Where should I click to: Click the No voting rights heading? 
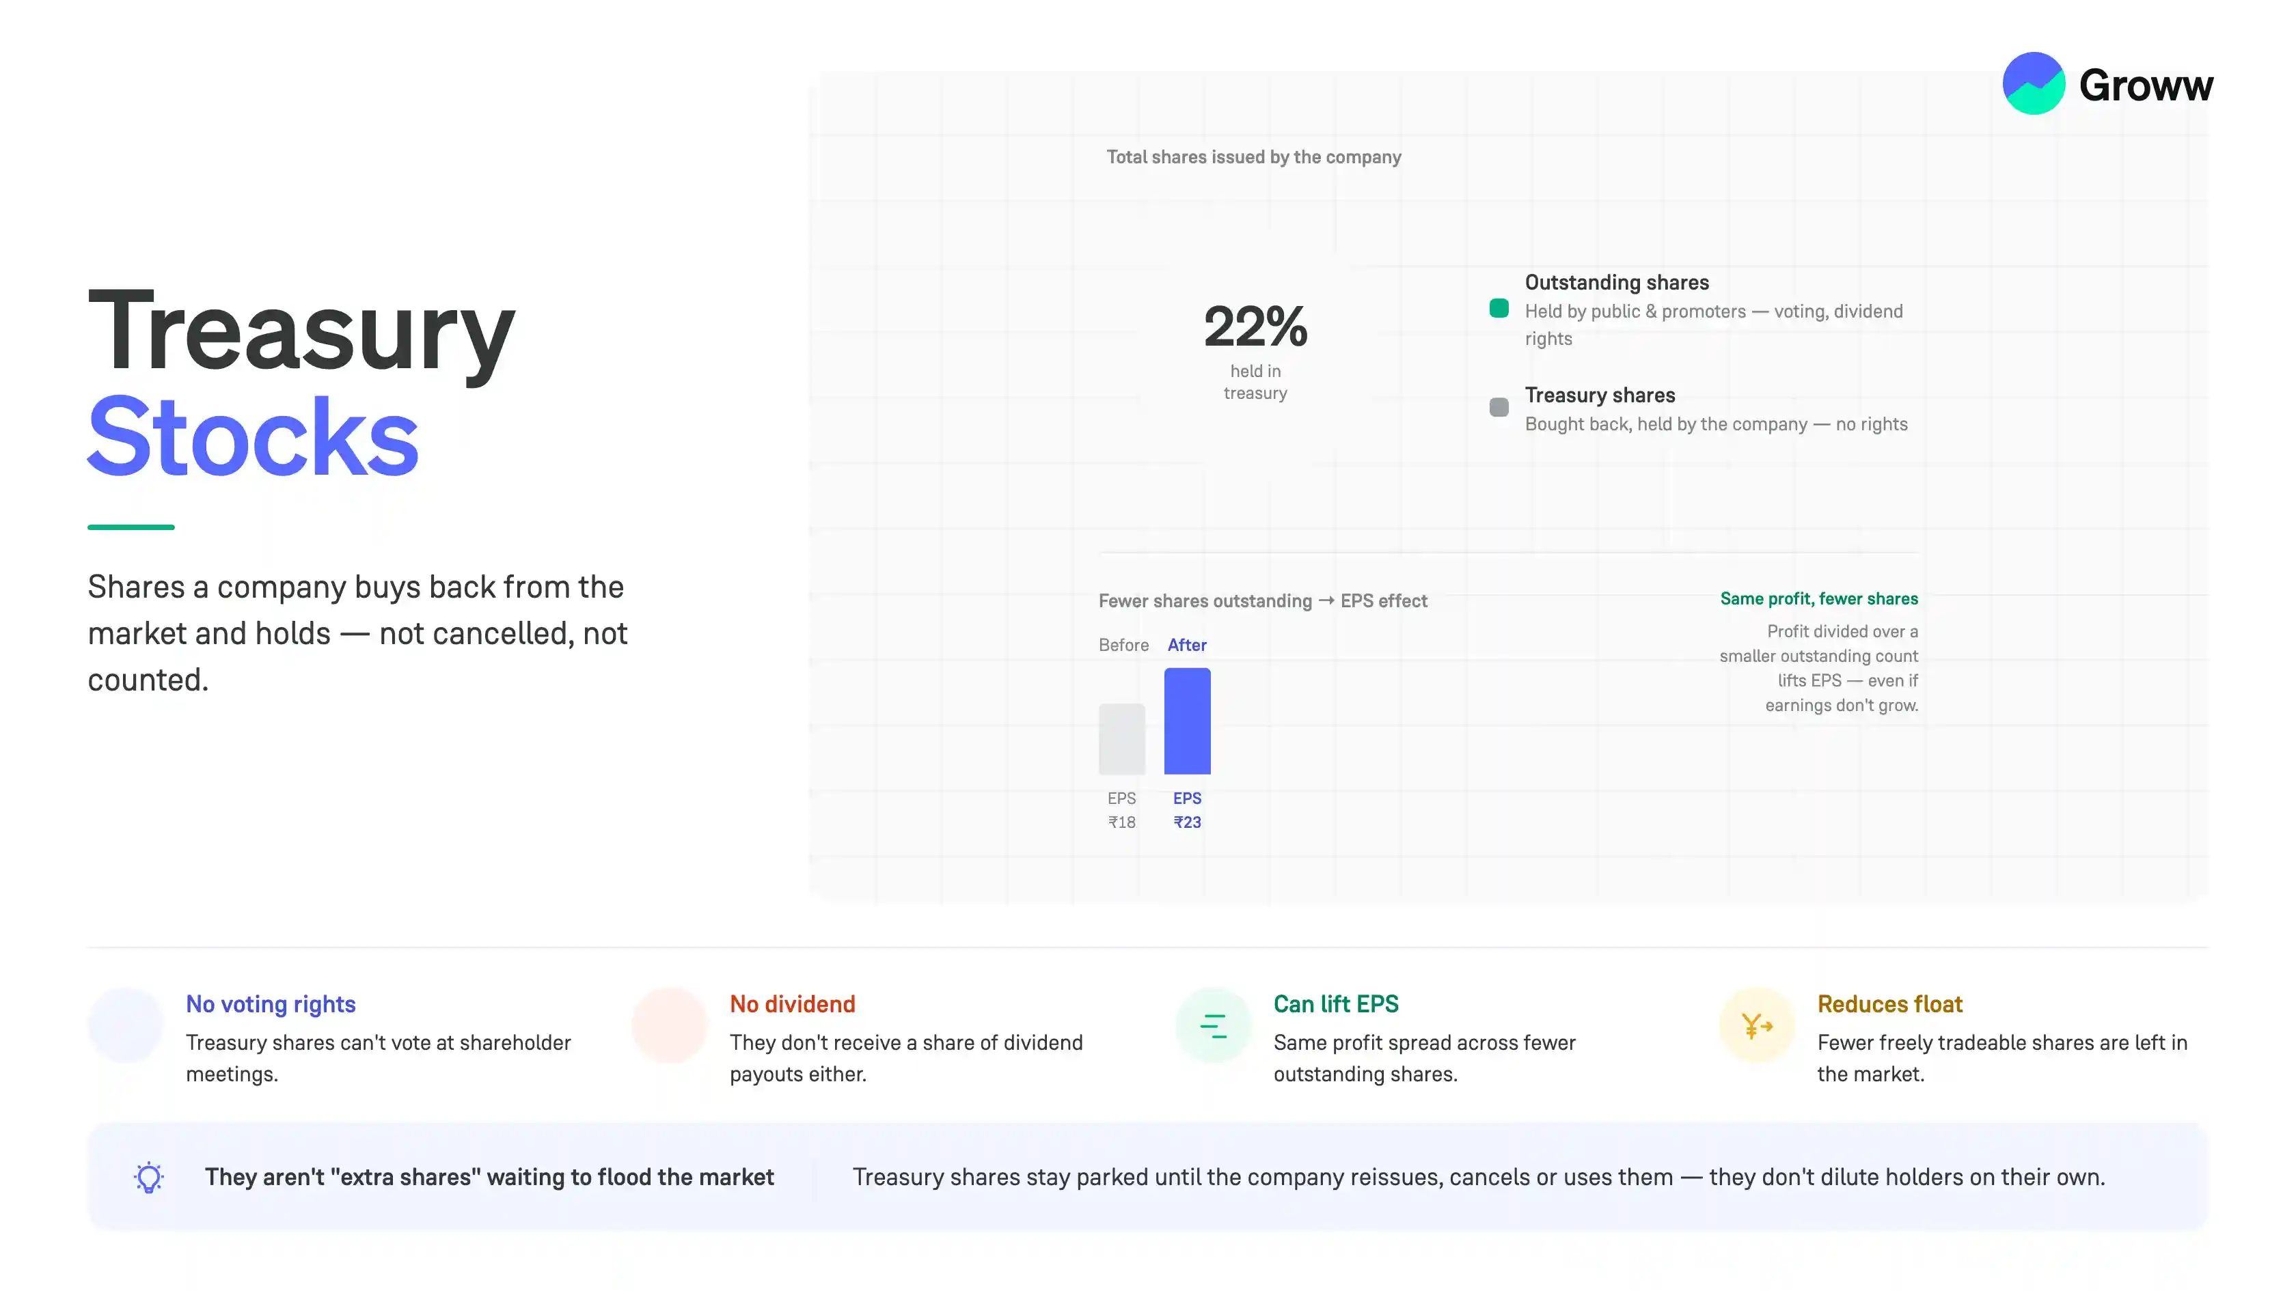point(270,1004)
